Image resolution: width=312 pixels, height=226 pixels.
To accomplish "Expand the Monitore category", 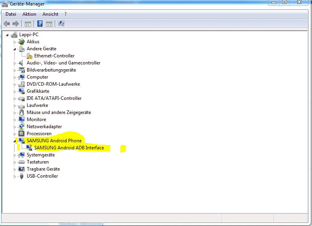I will tap(15, 120).
